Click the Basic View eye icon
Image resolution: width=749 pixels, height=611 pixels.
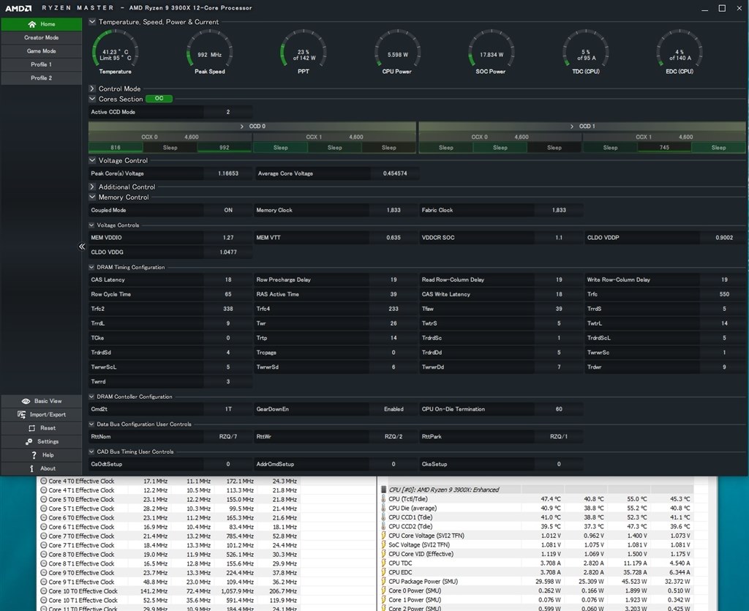pos(26,401)
